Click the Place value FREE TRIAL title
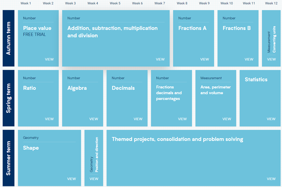Viewport: 282px width, 187px height. [37, 28]
